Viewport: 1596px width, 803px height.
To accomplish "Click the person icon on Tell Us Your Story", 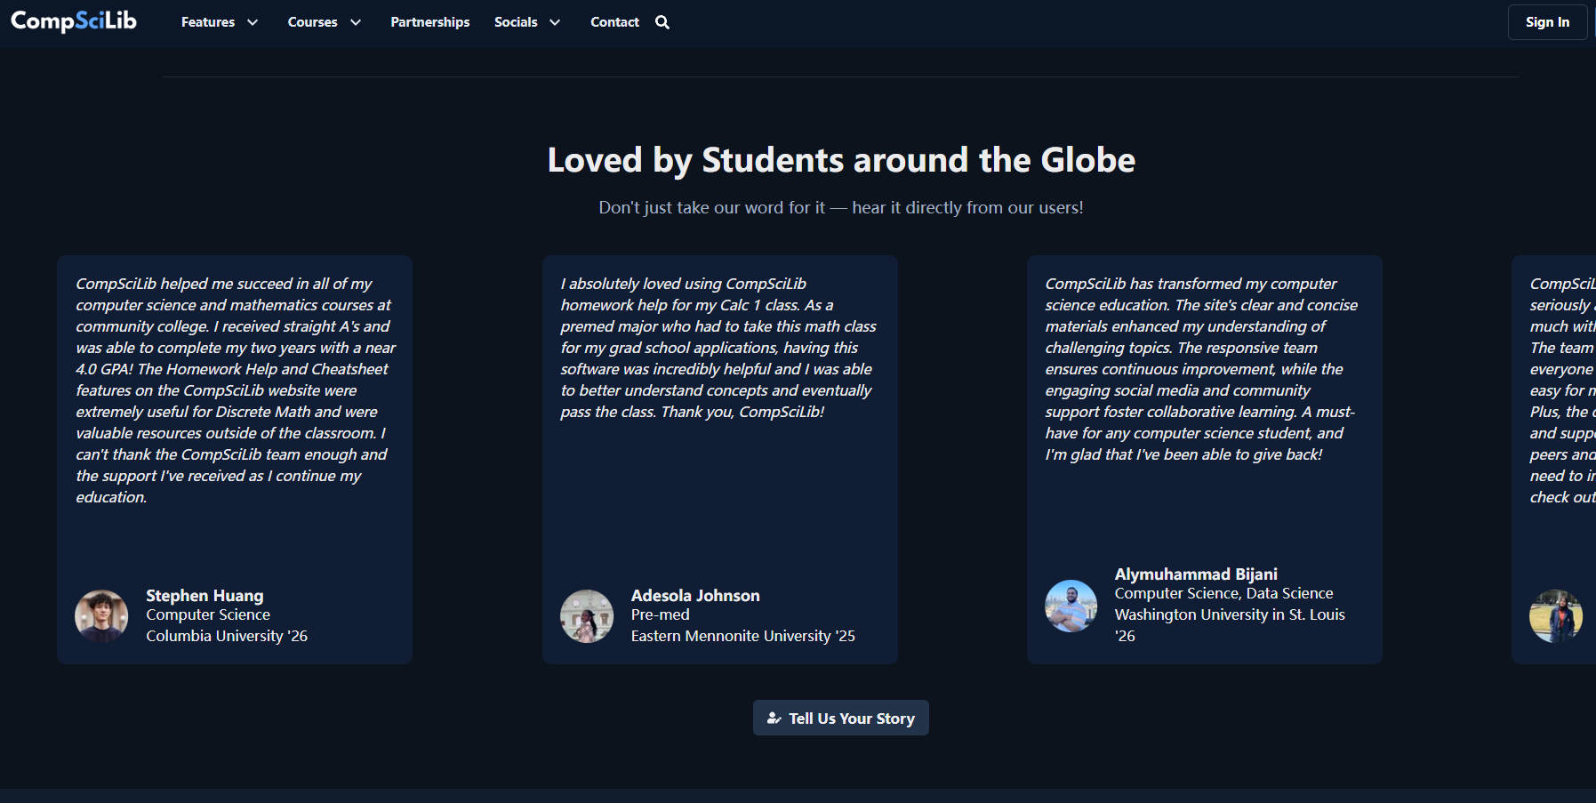I will click(x=772, y=718).
